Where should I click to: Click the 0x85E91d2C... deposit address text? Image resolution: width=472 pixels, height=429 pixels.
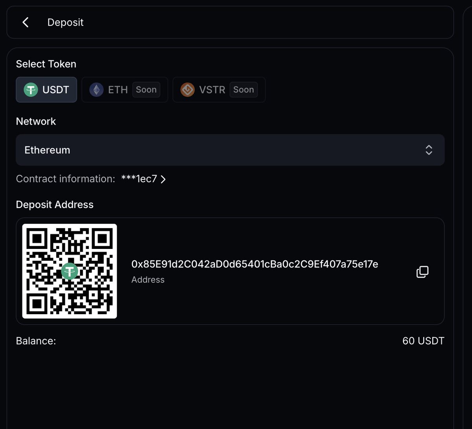(x=255, y=264)
